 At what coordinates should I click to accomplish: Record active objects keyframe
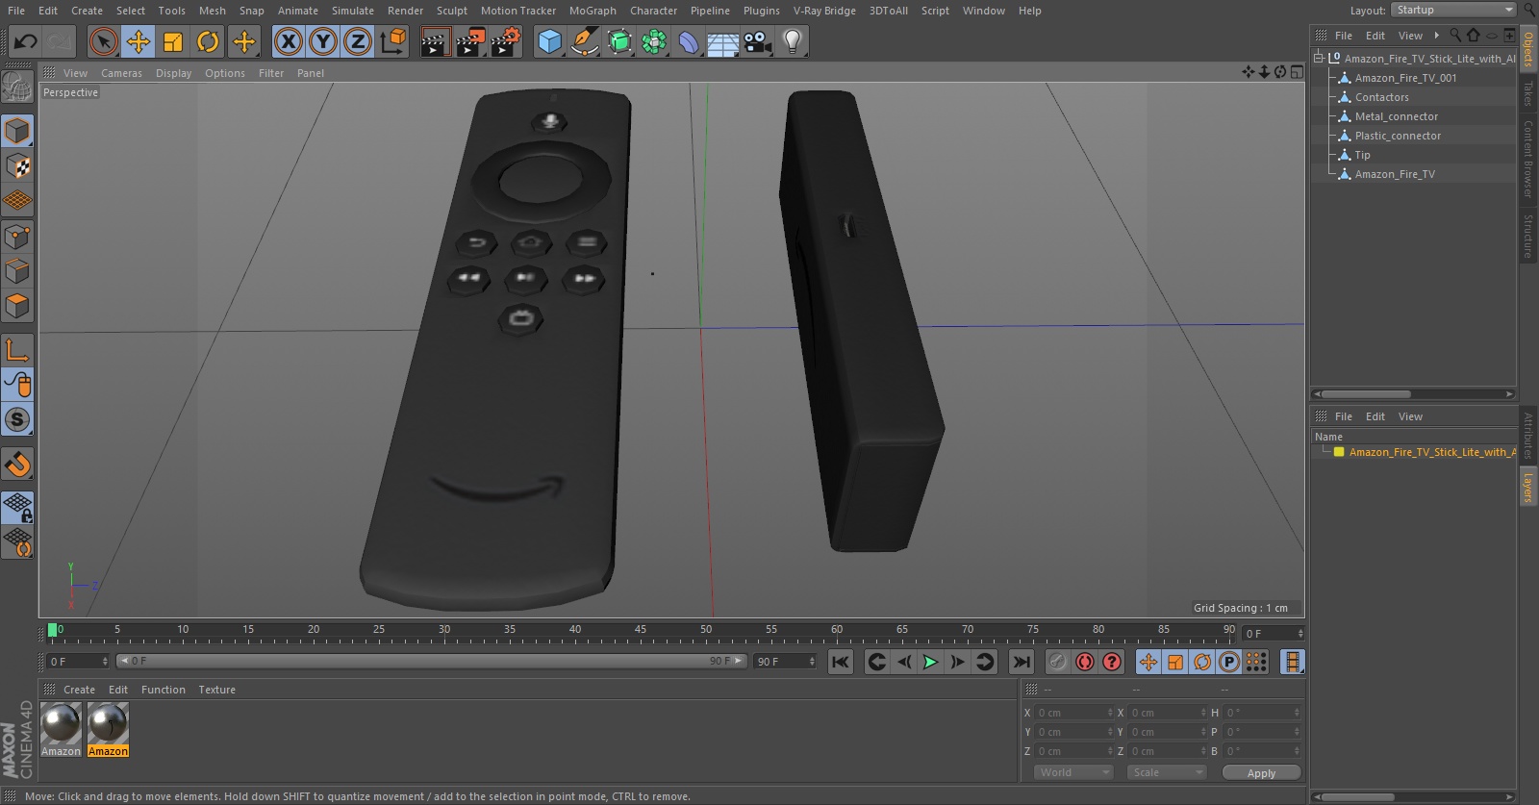coord(1058,662)
